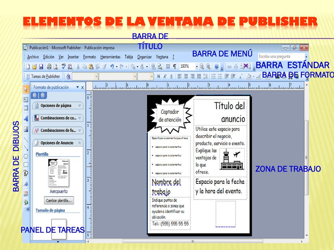
Task: Run the ABC spelling check
Action: (x=64, y=66)
